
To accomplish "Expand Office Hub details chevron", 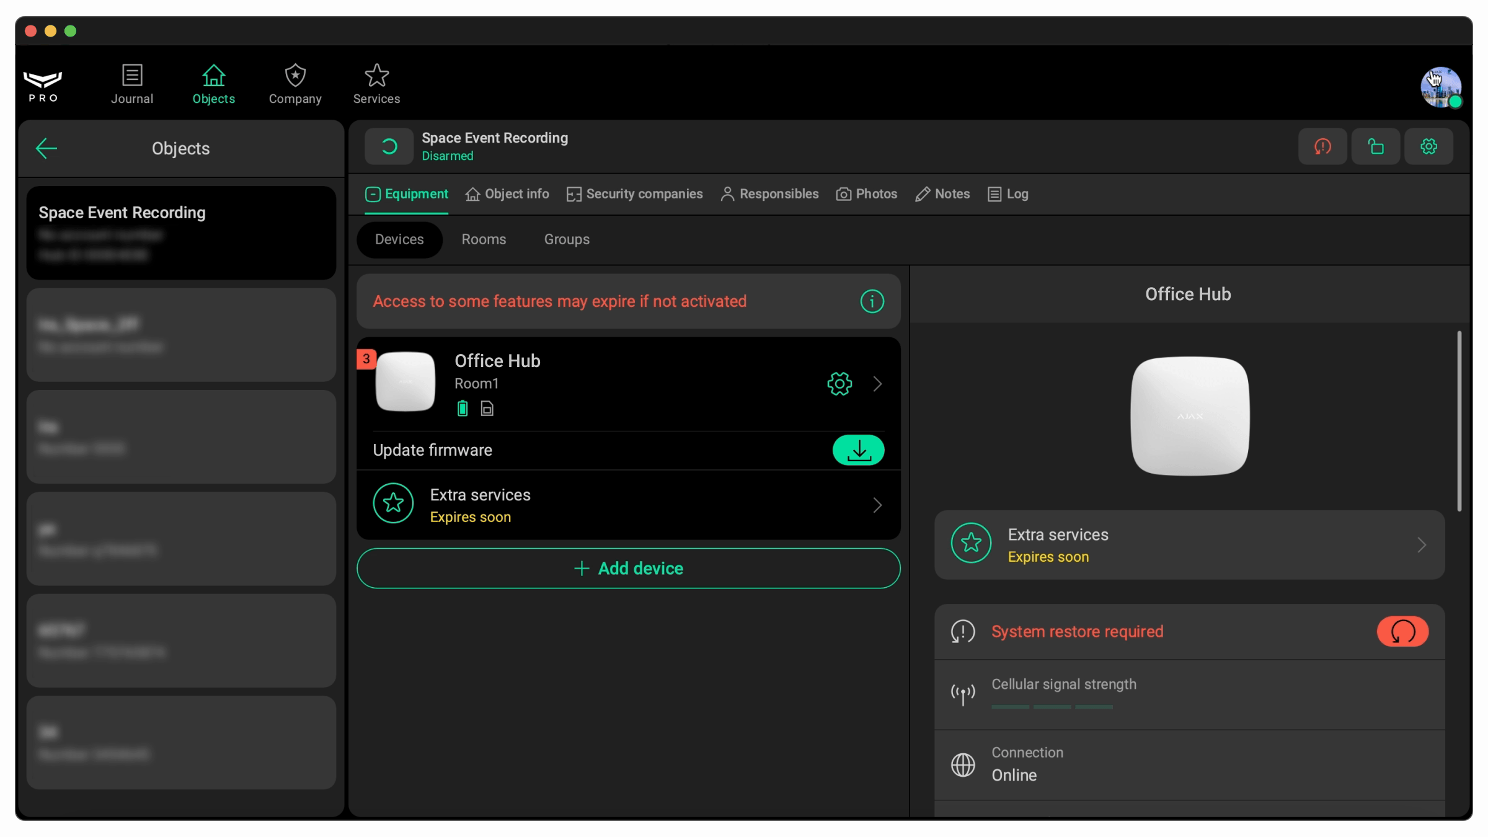I will [877, 384].
